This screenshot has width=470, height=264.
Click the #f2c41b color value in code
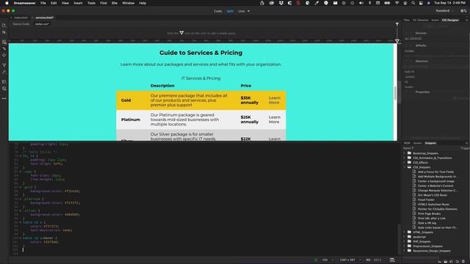(72, 191)
